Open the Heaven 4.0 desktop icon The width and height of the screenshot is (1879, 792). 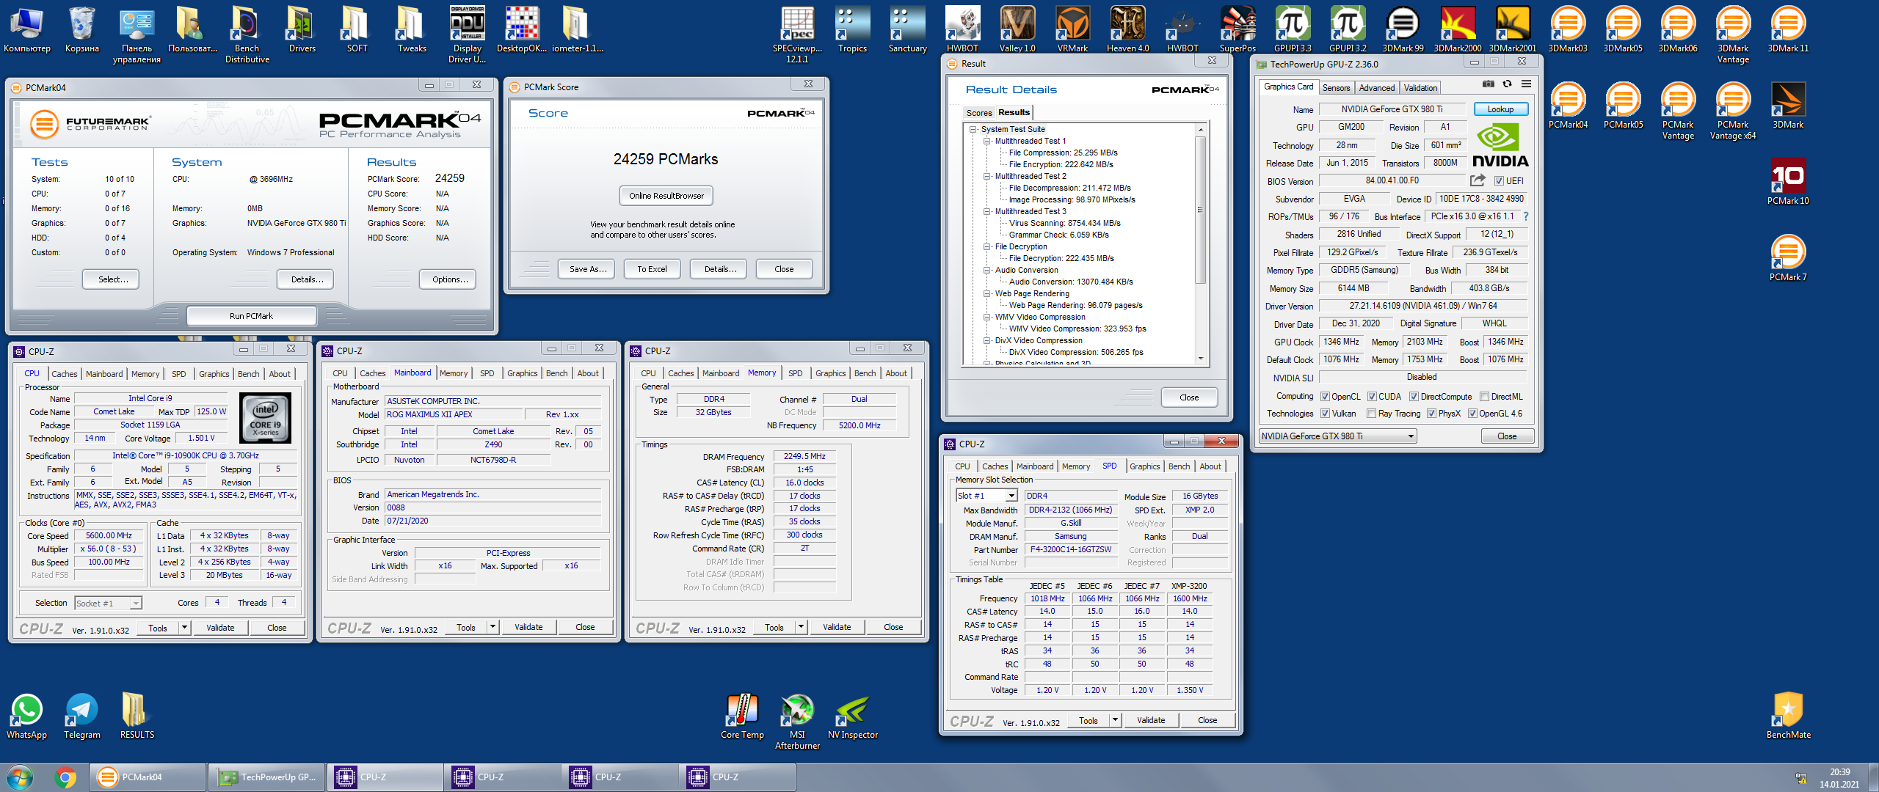[1127, 30]
